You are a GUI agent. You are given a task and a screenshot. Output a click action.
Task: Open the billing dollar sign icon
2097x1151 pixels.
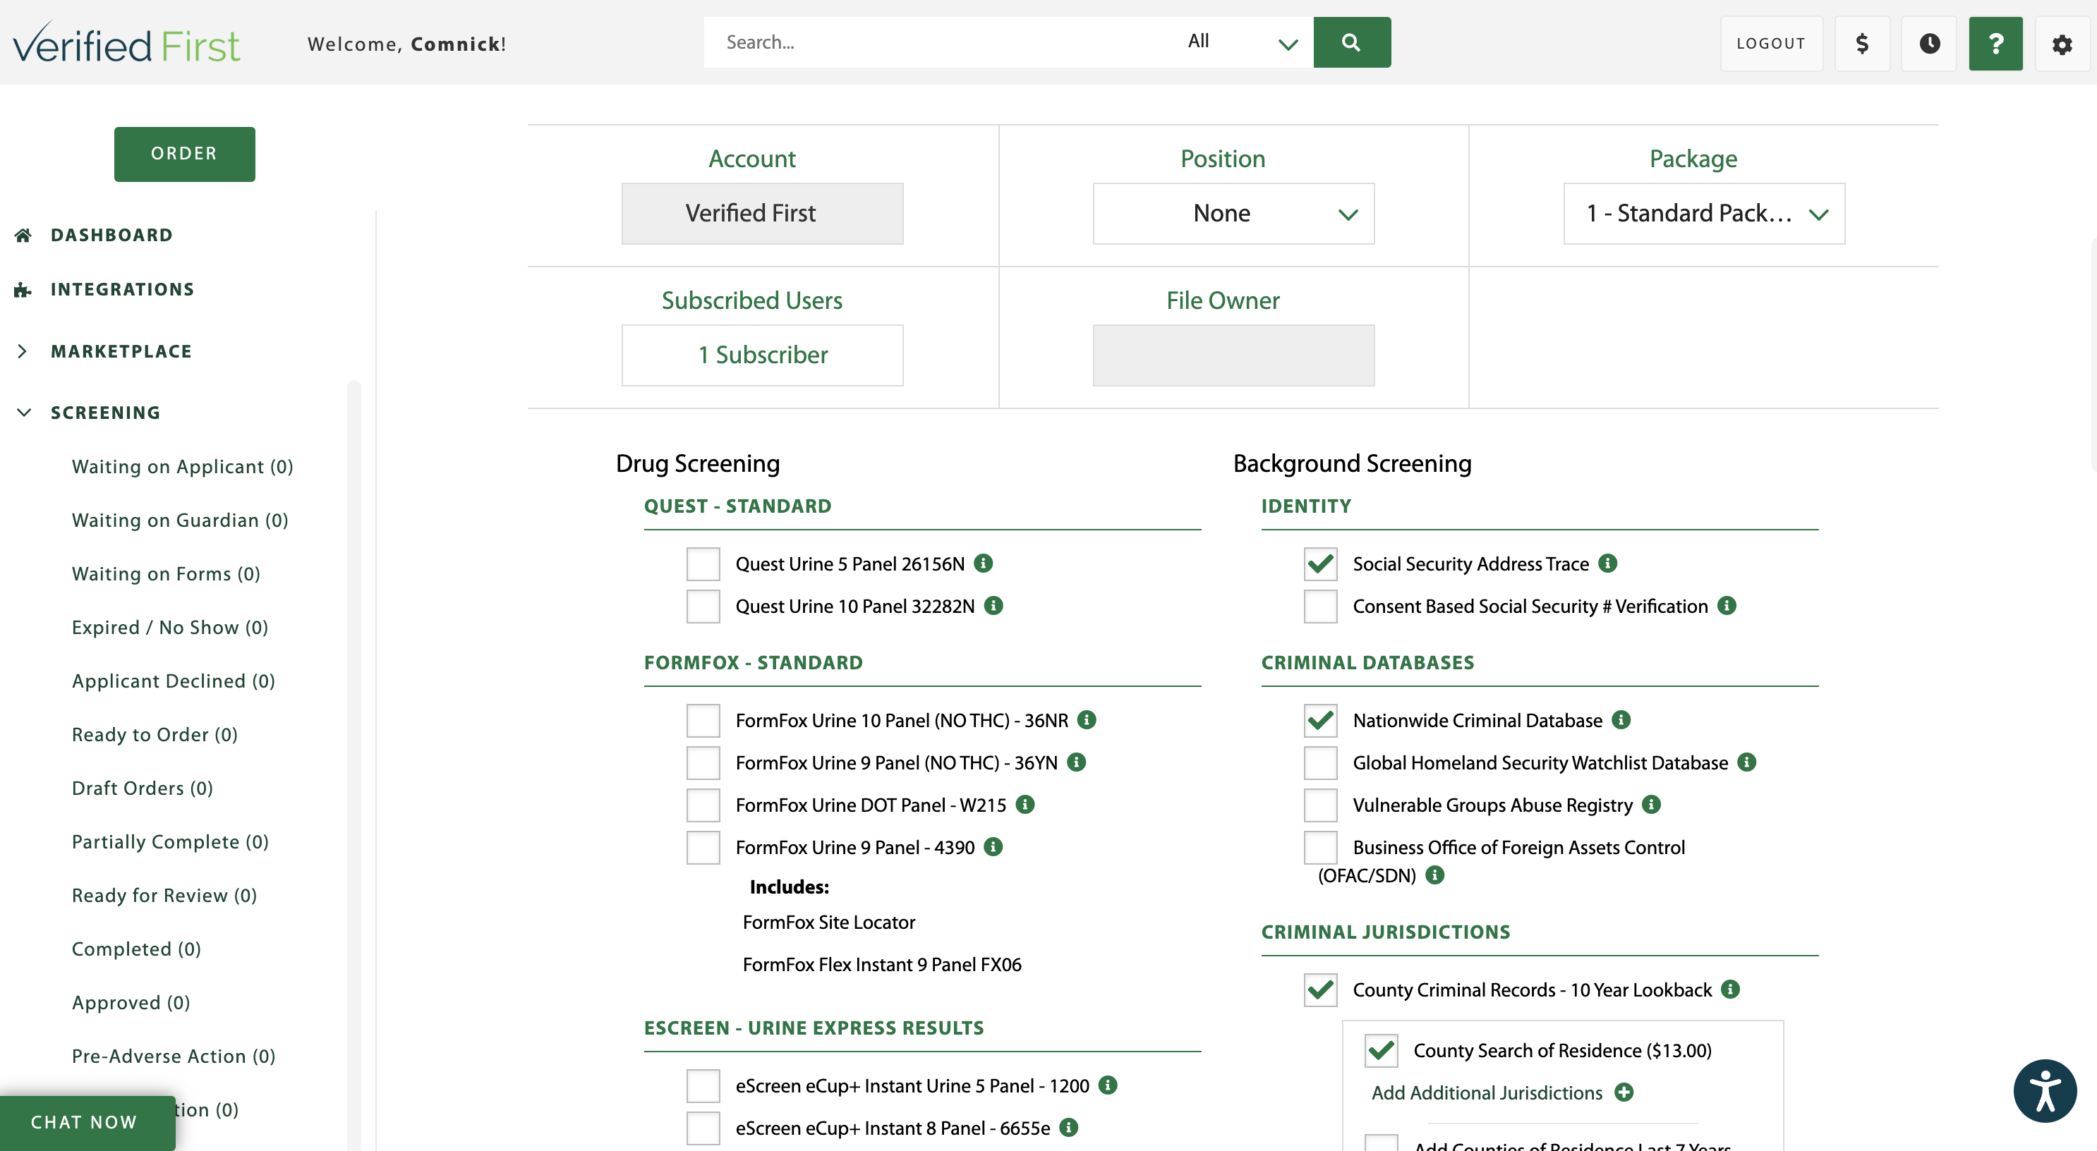1862,44
